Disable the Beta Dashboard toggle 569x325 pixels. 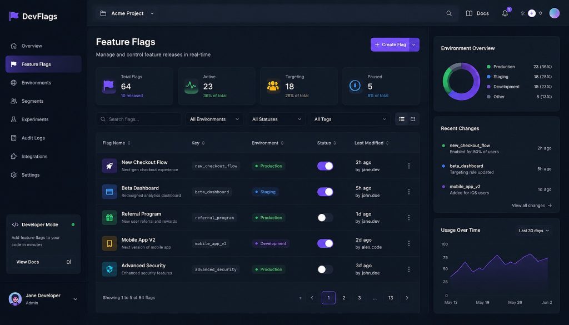pyautogui.click(x=325, y=192)
